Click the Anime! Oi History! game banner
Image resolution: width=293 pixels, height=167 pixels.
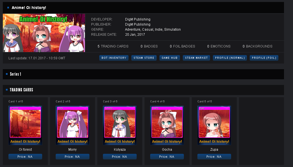point(44,33)
